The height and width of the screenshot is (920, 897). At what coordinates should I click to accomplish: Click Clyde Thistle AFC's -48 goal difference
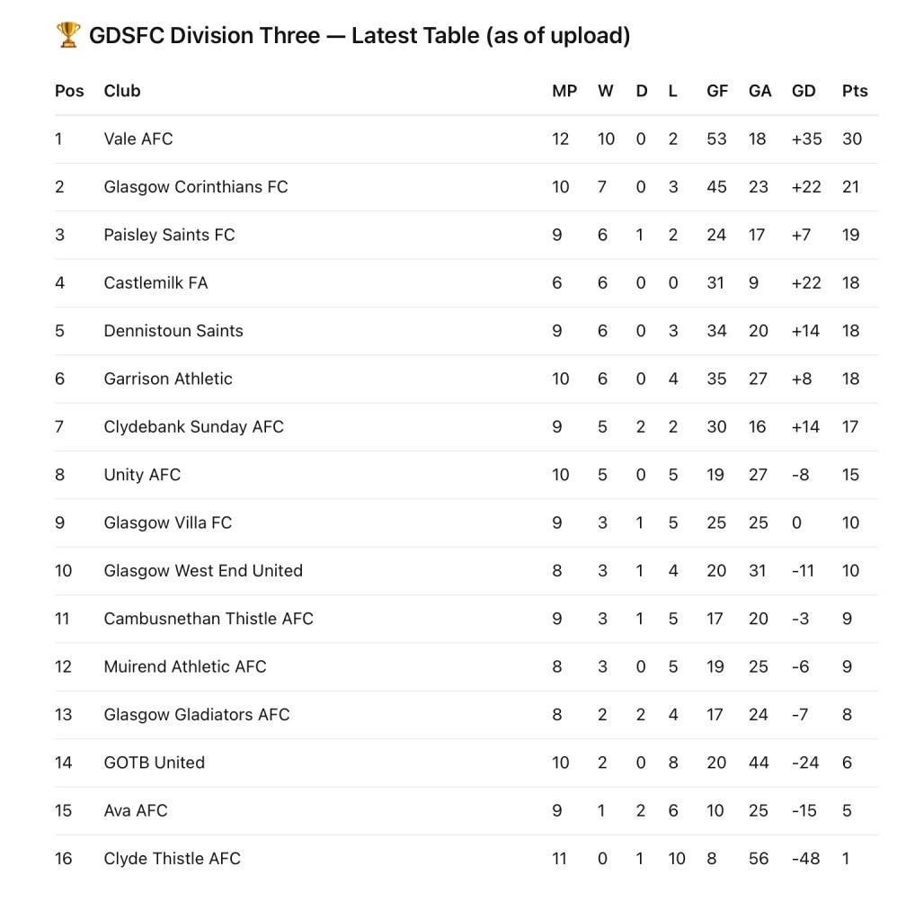(805, 858)
